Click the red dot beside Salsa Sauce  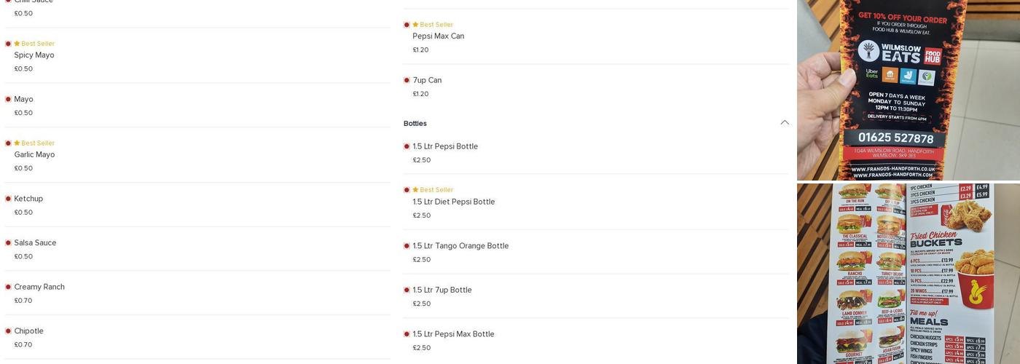click(8, 243)
